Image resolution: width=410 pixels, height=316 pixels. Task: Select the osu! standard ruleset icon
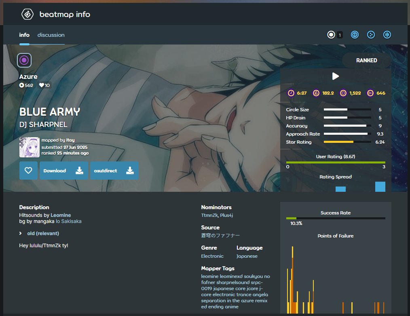pyautogui.click(x=331, y=34)
